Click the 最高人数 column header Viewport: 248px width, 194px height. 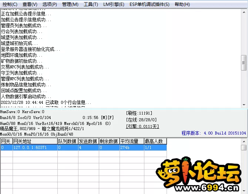point(155,141)
